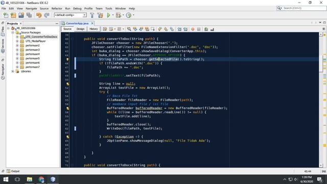Screen dimensions: 327x184
Task: Click red Start Macro Recording icon
Action: coord(193,29)
